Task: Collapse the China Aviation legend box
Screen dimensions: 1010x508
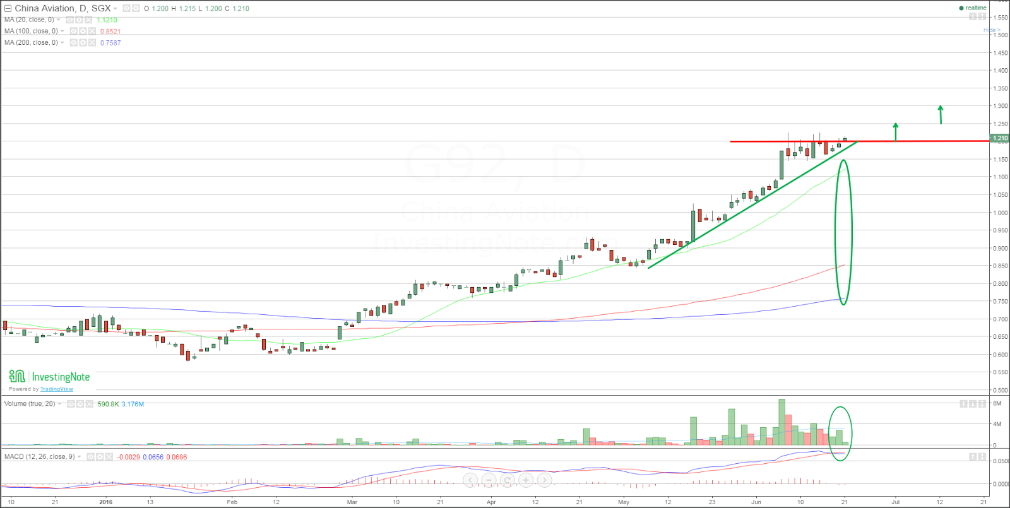Action: pos(8,9)
